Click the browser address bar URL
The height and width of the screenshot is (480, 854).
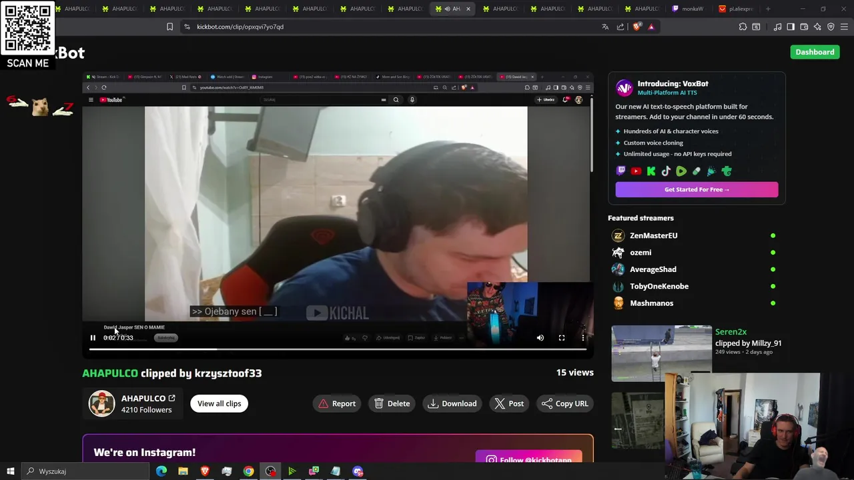pos(240,27)
